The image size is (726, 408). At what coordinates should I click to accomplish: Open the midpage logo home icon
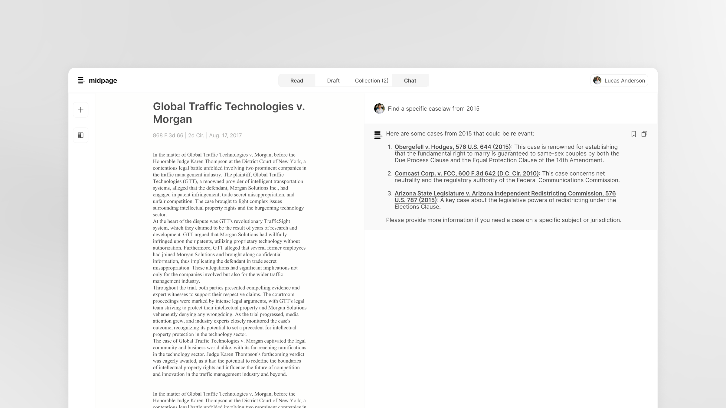(x=81, y=80)
